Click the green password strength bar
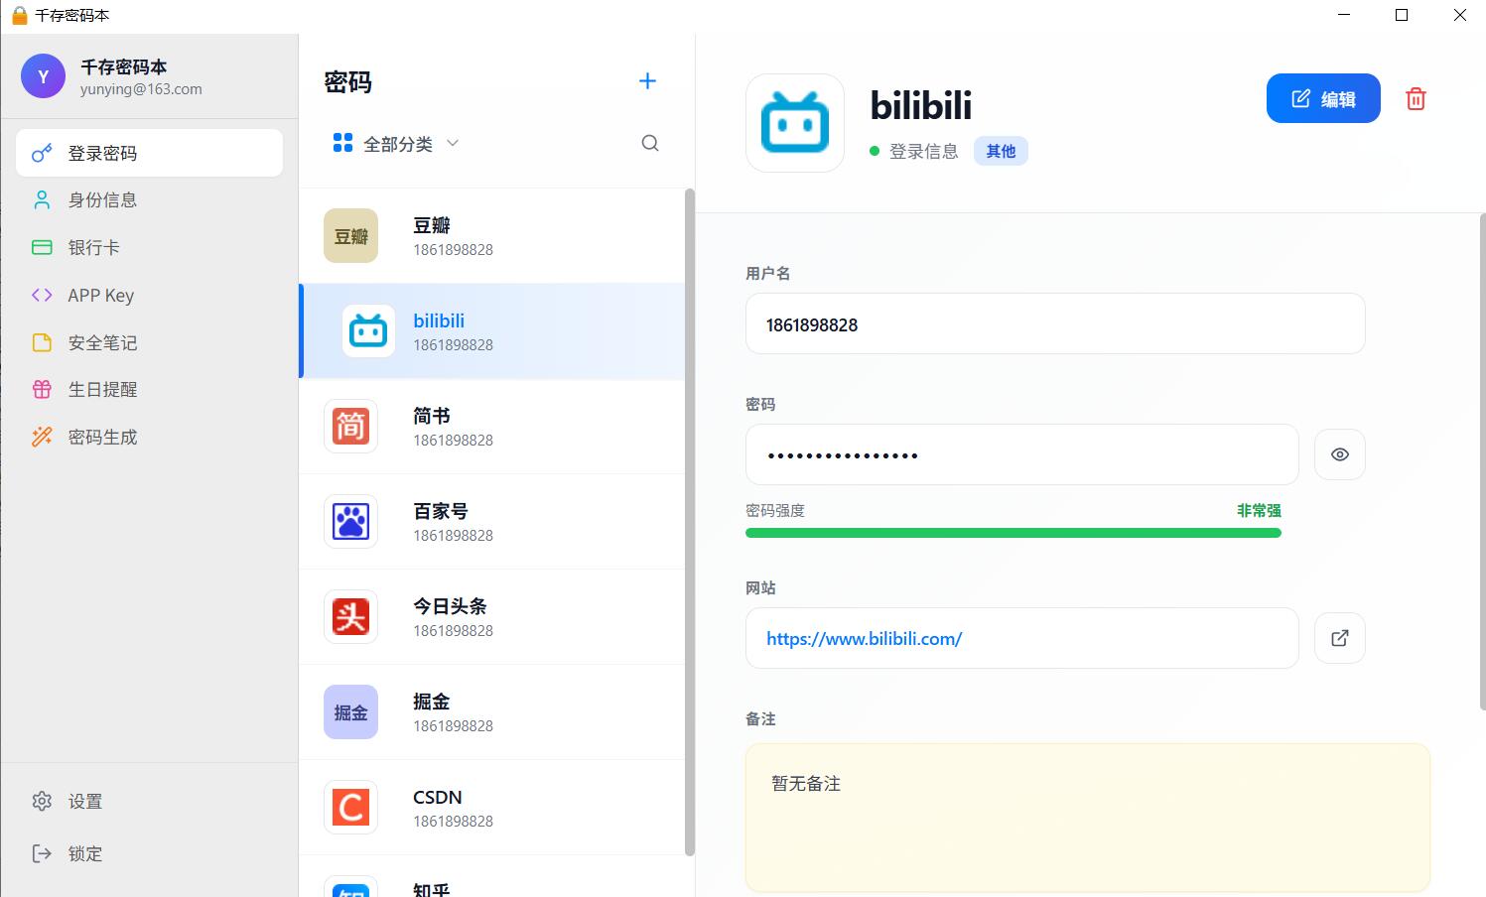Screen dimensions: 1486x897 click(x=1013, y=532)
